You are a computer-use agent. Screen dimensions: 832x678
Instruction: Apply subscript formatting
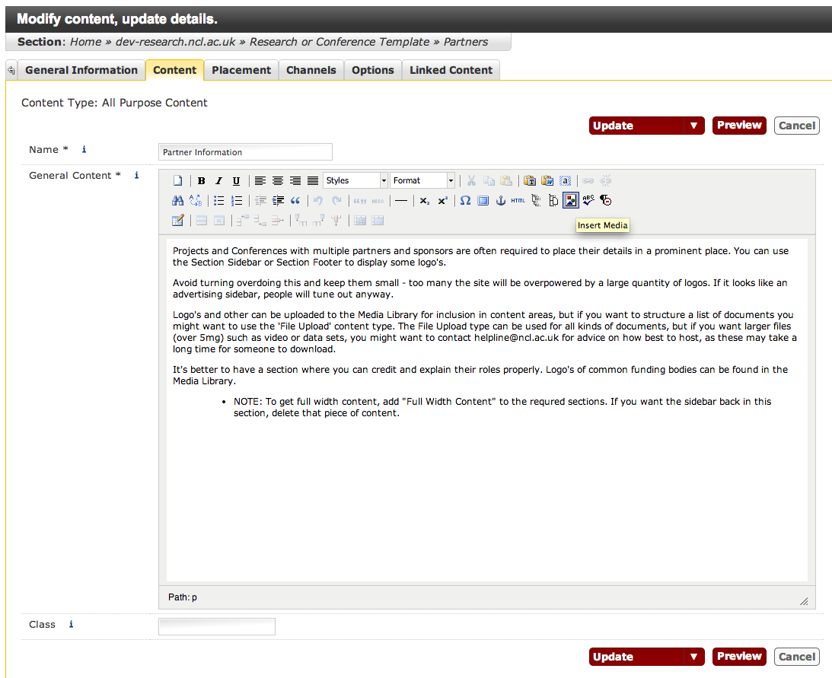(424, 201)
